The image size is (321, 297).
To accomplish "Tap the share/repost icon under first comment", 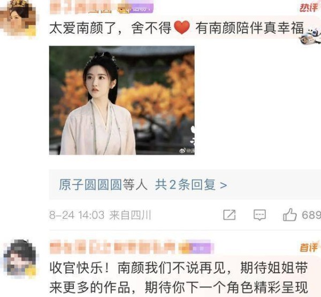I will click(230, 215).
